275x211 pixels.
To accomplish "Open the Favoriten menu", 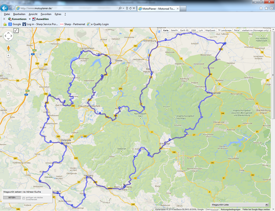I will [46, 14].
